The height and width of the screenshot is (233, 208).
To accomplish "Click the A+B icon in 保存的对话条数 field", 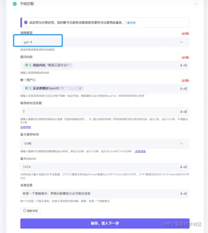I will [183, 112].
